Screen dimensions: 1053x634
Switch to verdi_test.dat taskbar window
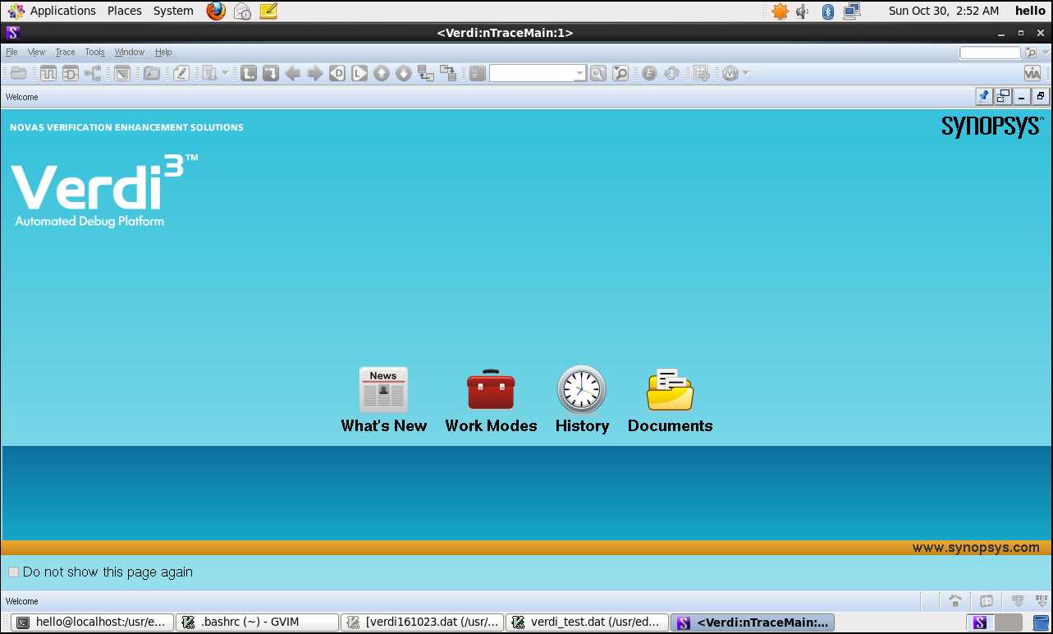588,623
